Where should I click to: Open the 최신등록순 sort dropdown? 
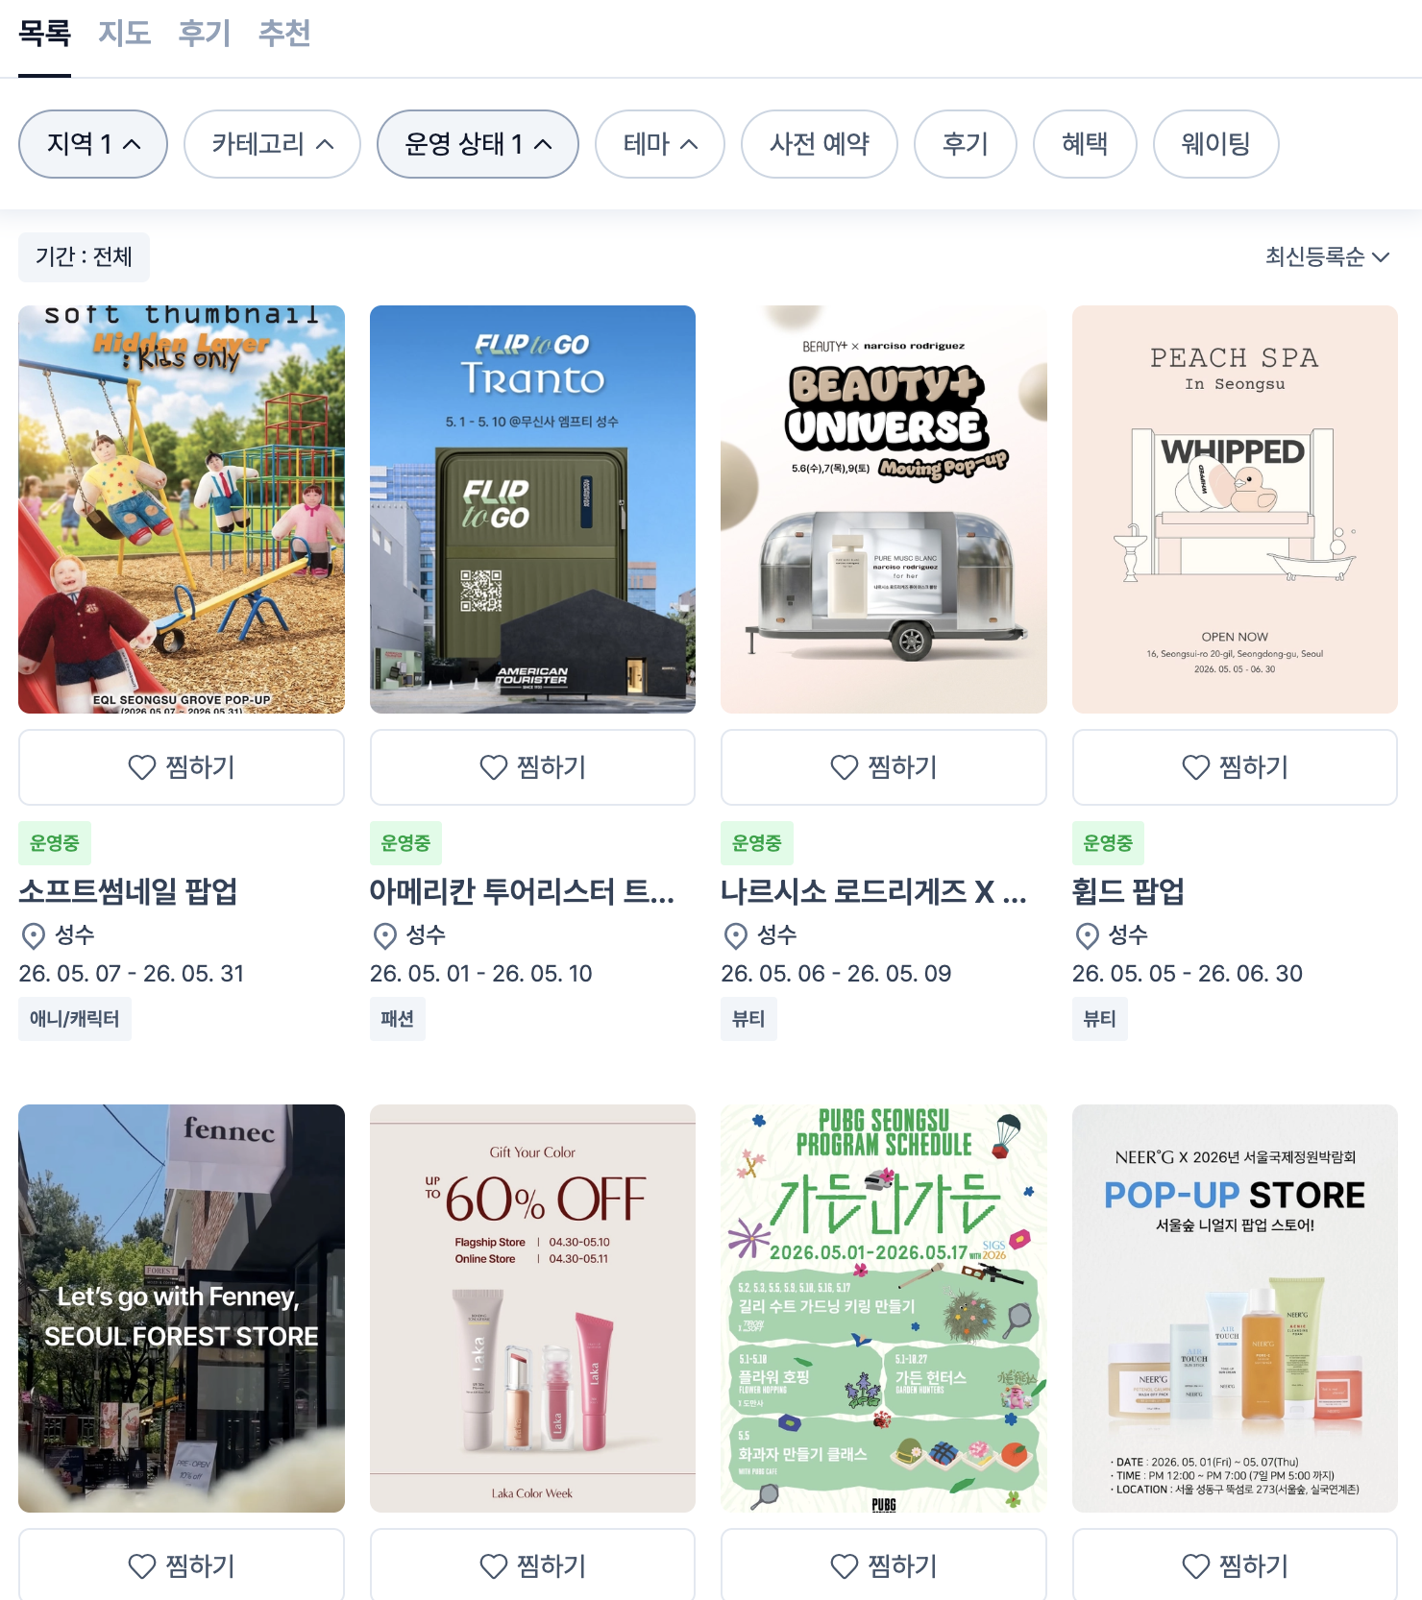(1327, 256)
